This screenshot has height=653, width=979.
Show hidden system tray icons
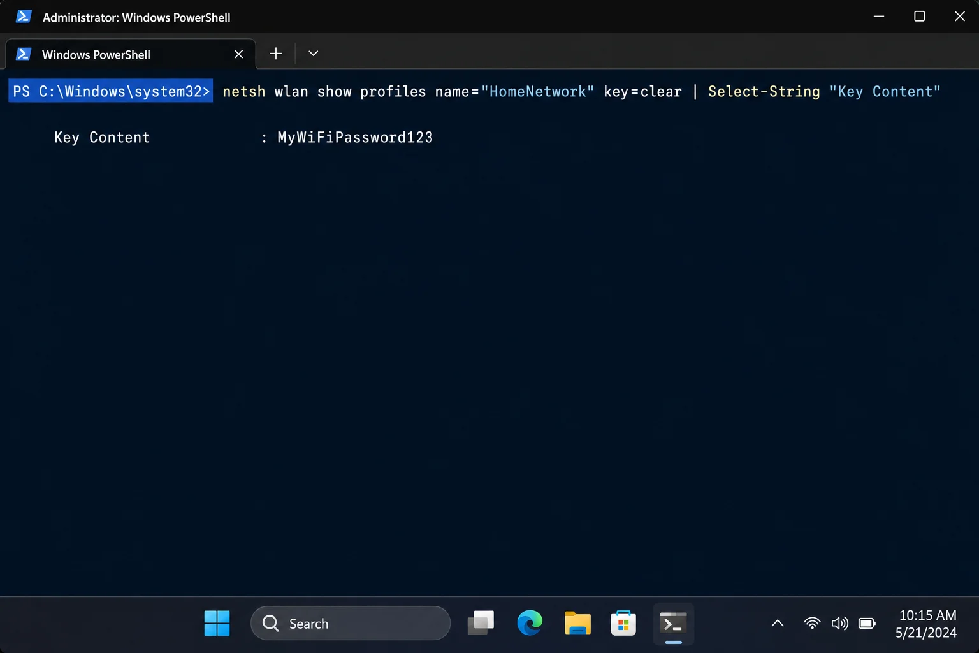tap(778, 623)
